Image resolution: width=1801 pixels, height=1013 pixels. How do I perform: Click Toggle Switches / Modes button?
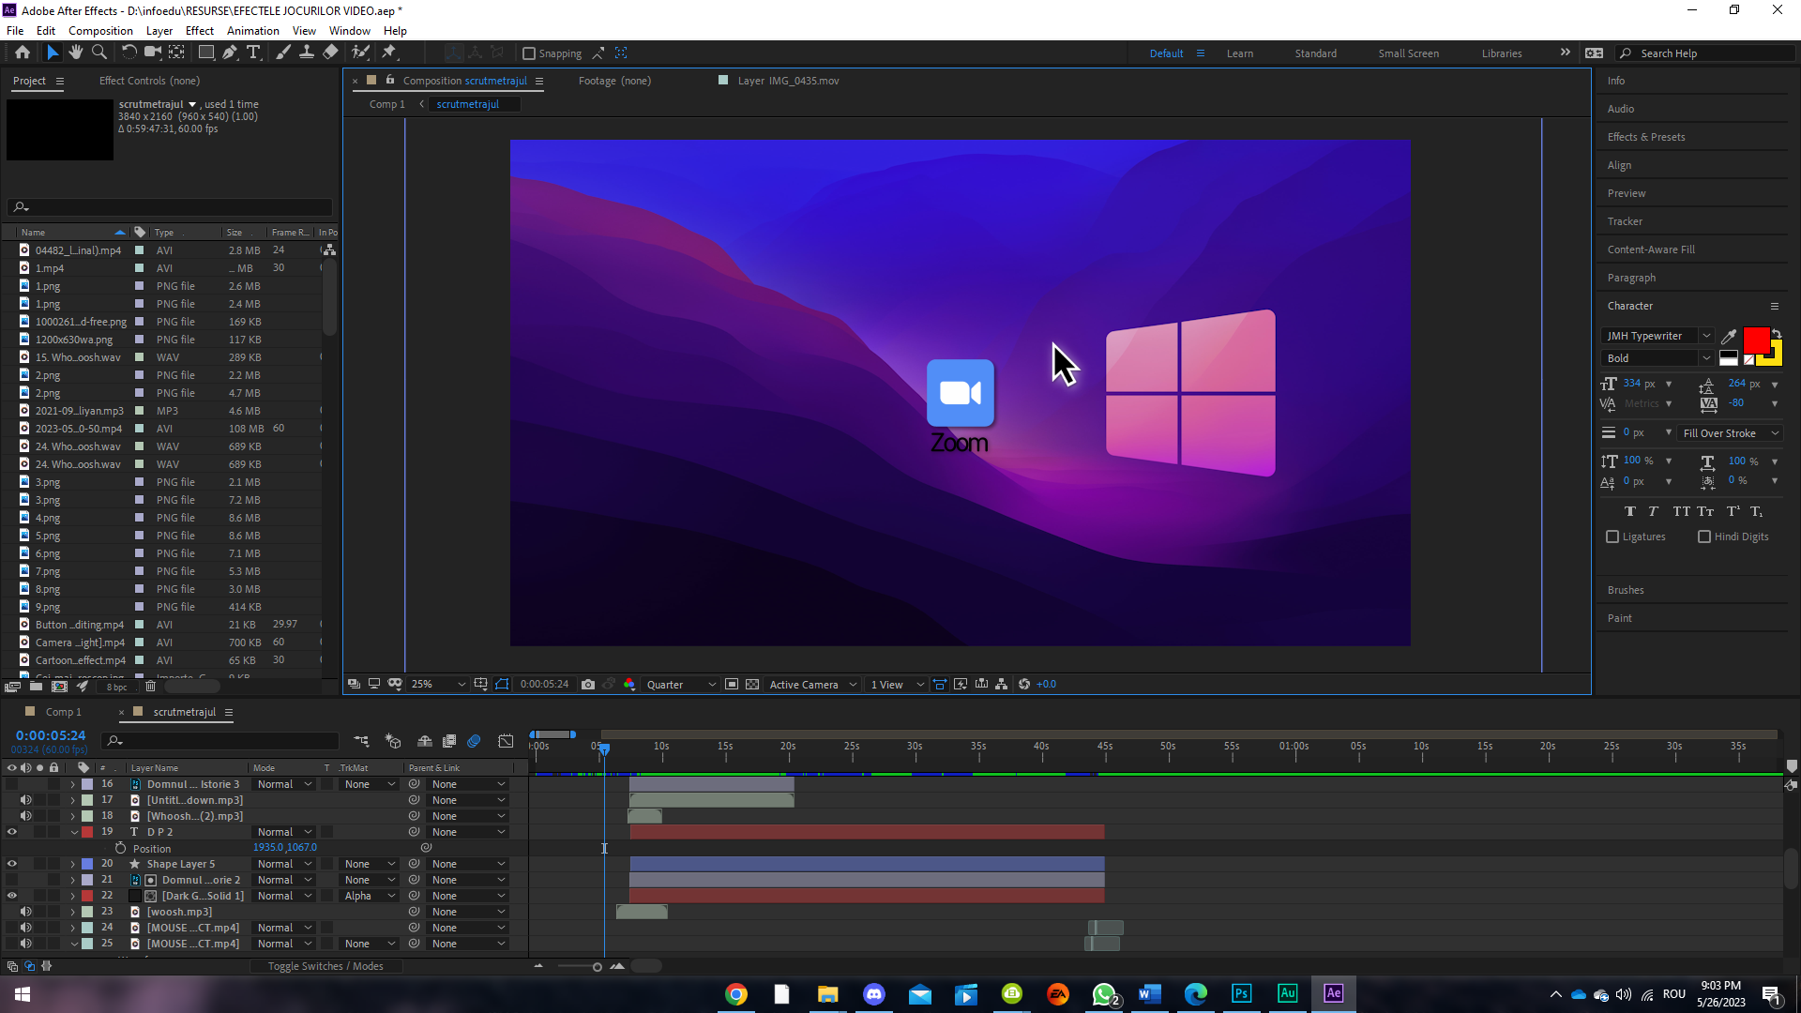(325, 966)
